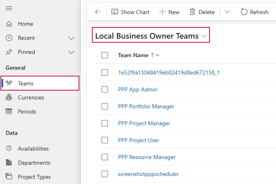The image size is (276, 184).
Task: Expand the Pinned section chevron
Action: [x=71, y=52]
